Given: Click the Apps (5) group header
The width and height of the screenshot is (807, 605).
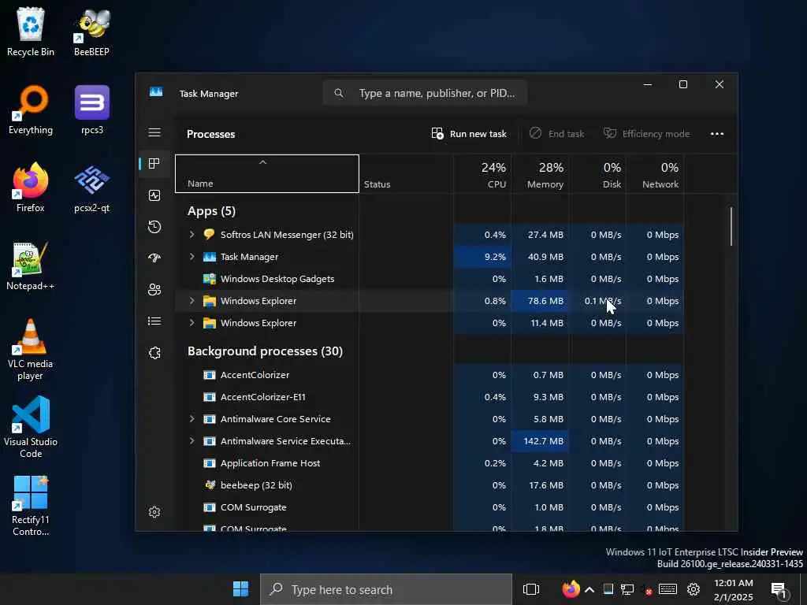Looking at the screenshot, I should [x=211, y=211].
